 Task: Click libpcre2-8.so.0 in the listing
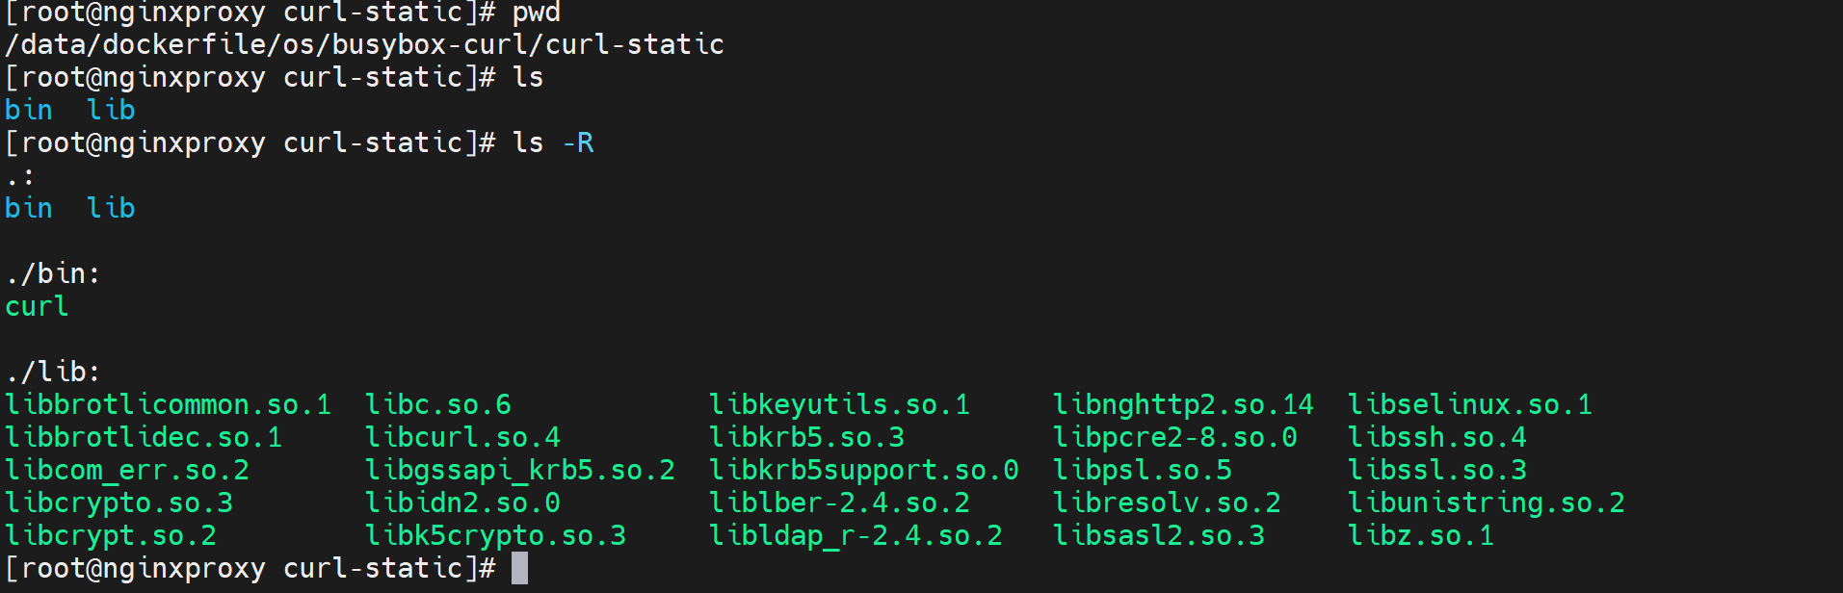[x=1174, y=437]
